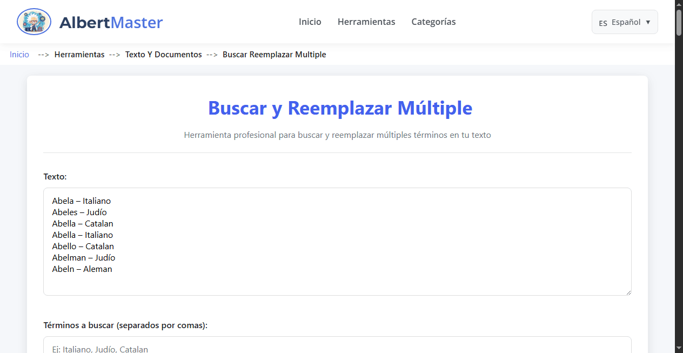Click the Buscar Reemplazar Multiple breadcrumb
The image size is (683, 353).
(274, 55)
